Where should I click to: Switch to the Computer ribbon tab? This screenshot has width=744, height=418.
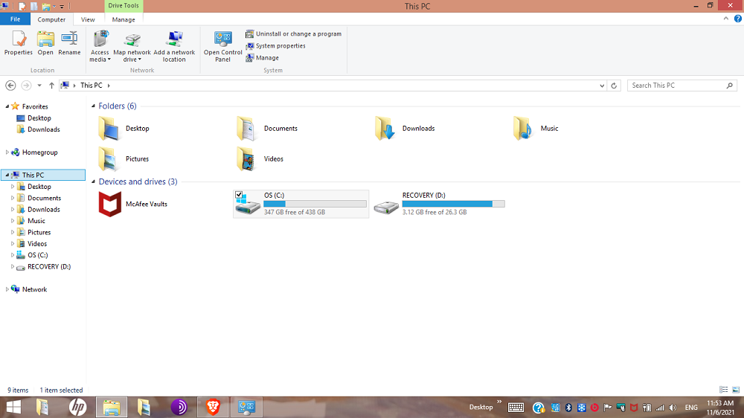[x=51, y=19]
